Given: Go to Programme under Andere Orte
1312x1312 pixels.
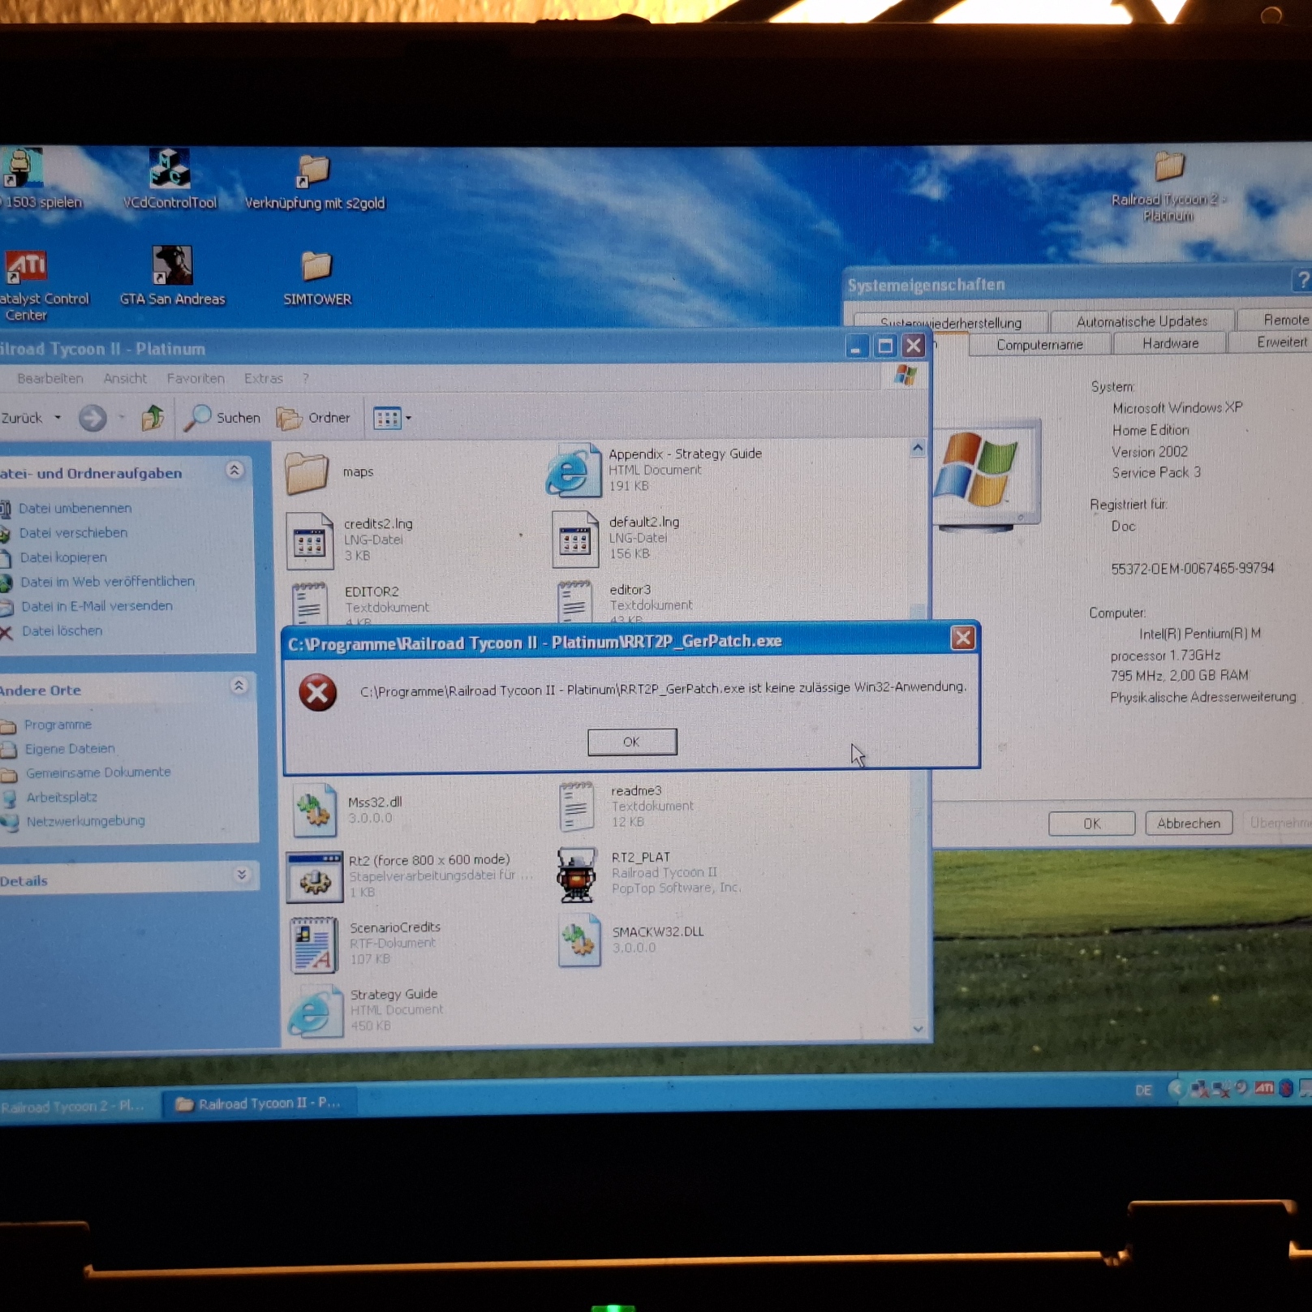Looking at the screenshot, I should [58, 725].
